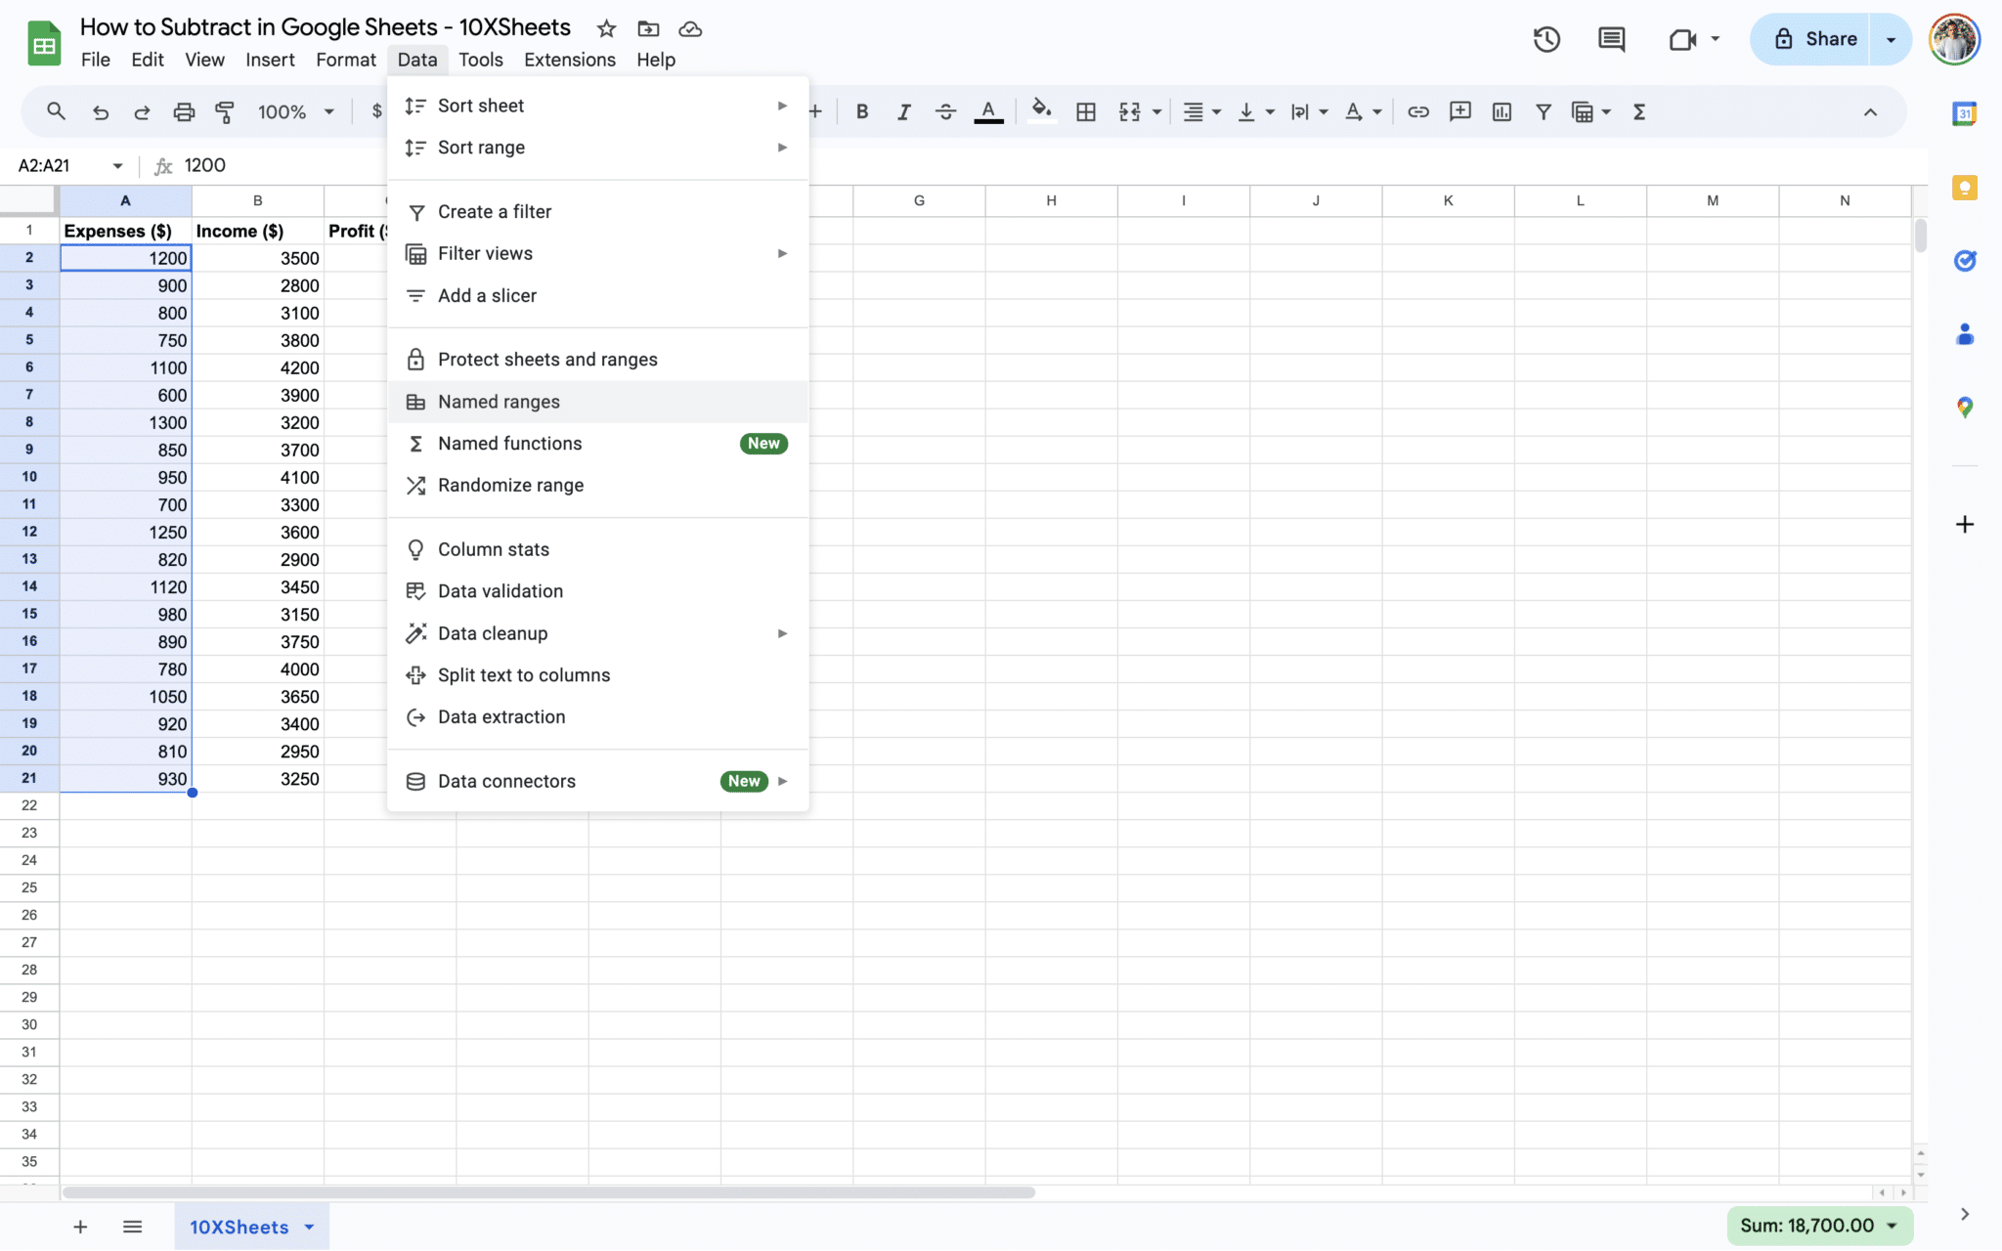Open the Sort sheet submenu
Viewport: 2002px width, 1251px height.
click(x=598, y=106)
